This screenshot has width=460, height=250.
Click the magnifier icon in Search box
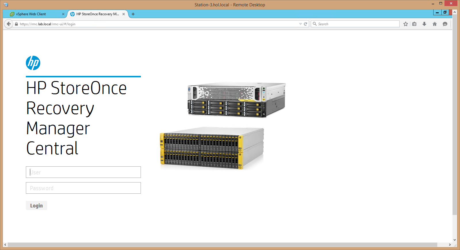tap(315, 24)
